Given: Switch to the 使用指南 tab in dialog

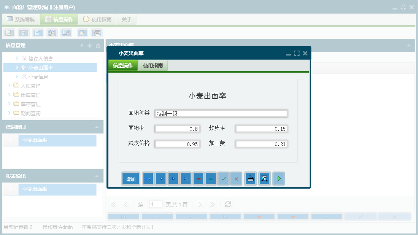Looking at the screenshot, I should [x=153, y=65].
